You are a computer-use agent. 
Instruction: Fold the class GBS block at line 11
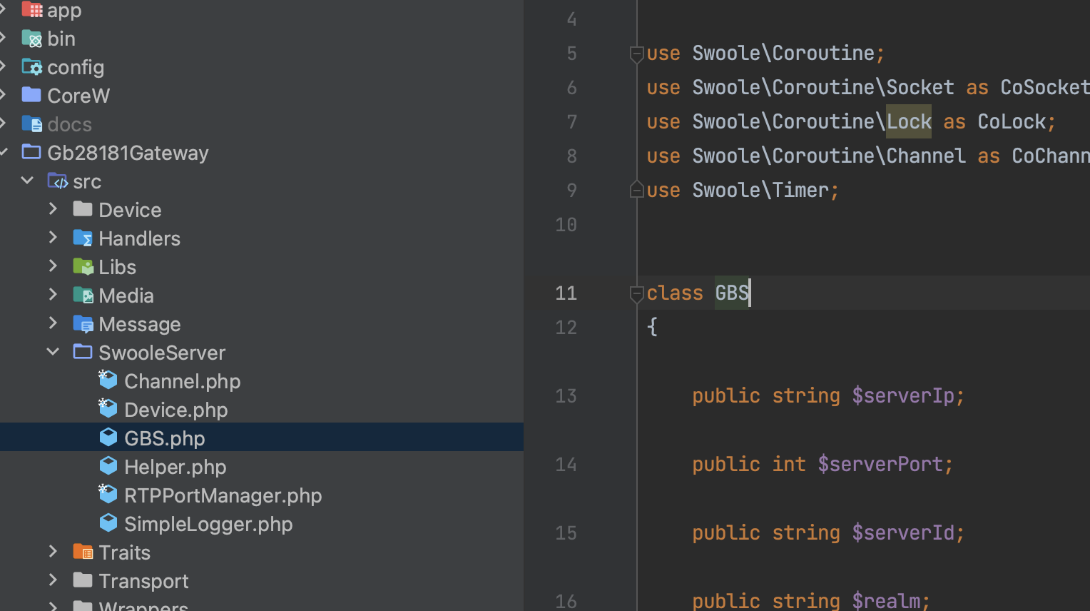click(x=637, y=293)
